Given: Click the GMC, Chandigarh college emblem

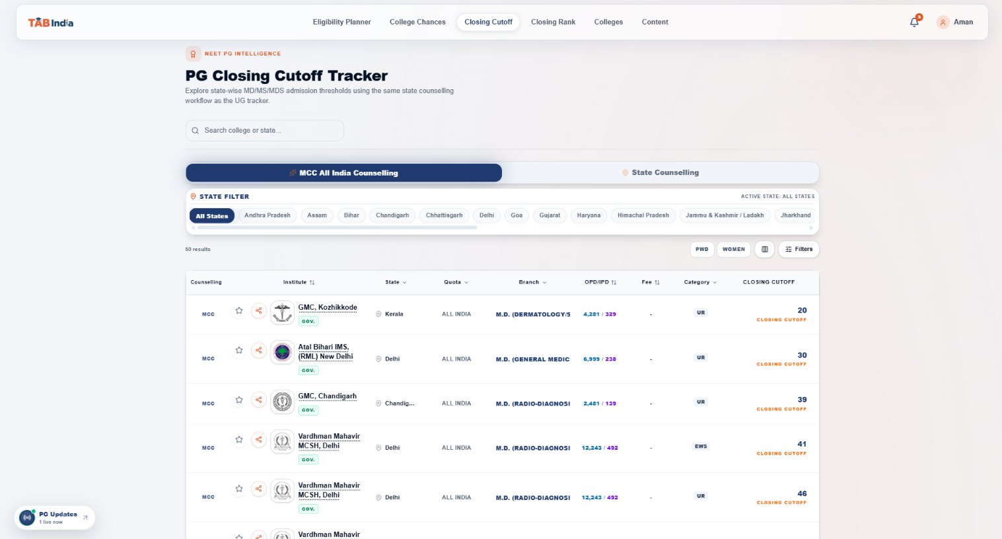Looking at the screenshot, I should click(283, 402).
